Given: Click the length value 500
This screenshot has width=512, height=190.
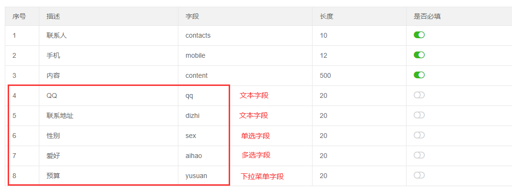Looking at the screenshot, I should coord(325,75).
